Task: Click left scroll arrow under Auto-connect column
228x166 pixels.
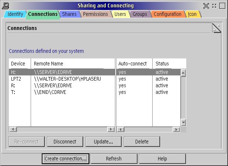Action: 120,129
